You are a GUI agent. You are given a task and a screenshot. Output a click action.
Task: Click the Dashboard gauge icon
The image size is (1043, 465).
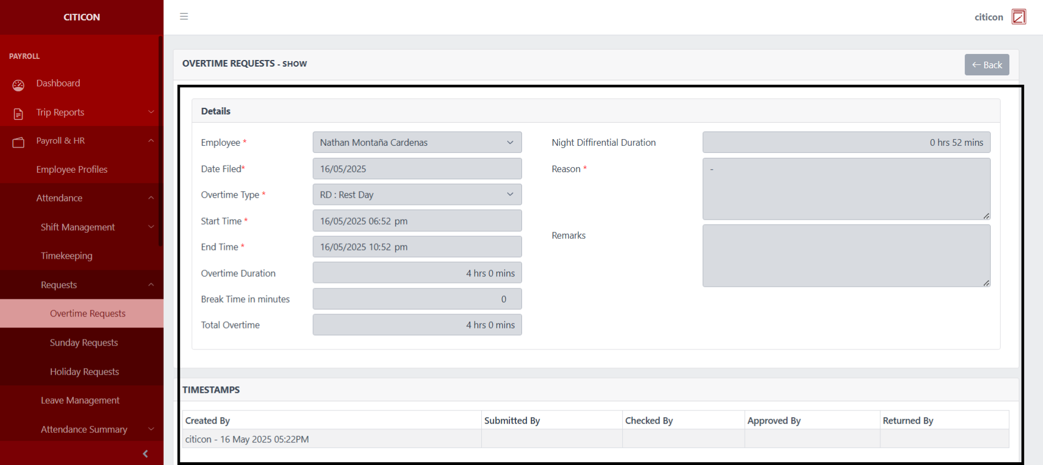[x=19, y=85]
